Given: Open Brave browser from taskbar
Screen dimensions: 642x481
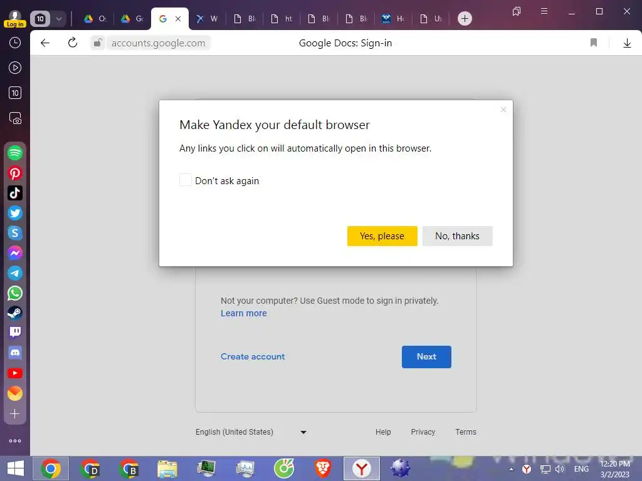Looking at the screenshot, I should (x=323, y=468).
